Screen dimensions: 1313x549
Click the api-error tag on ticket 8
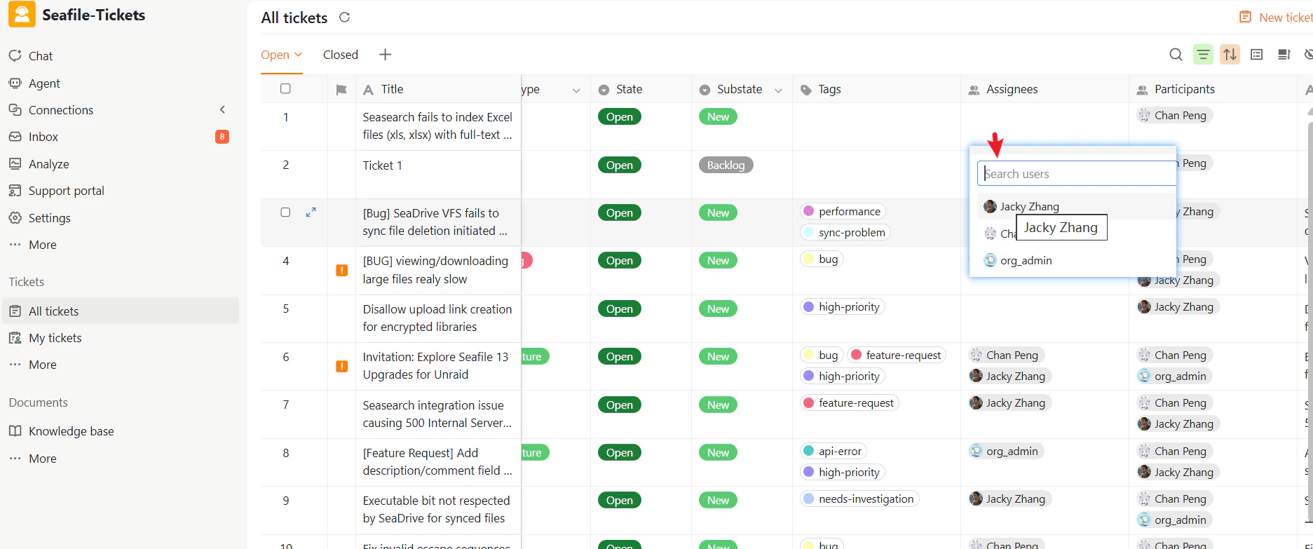833,451
